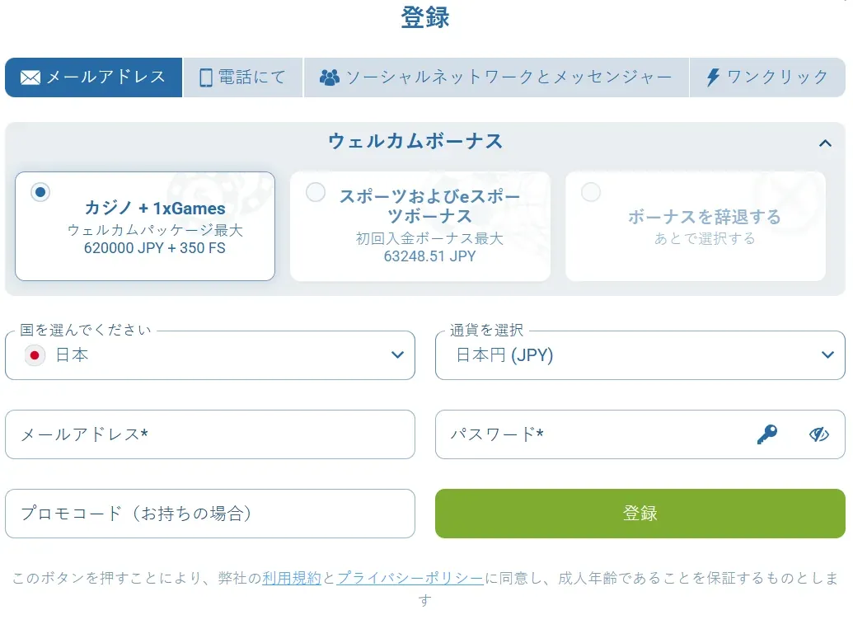Click the key icon to generate a password
The height and width of the screenshot is (643, 853).
click(767, 434)
